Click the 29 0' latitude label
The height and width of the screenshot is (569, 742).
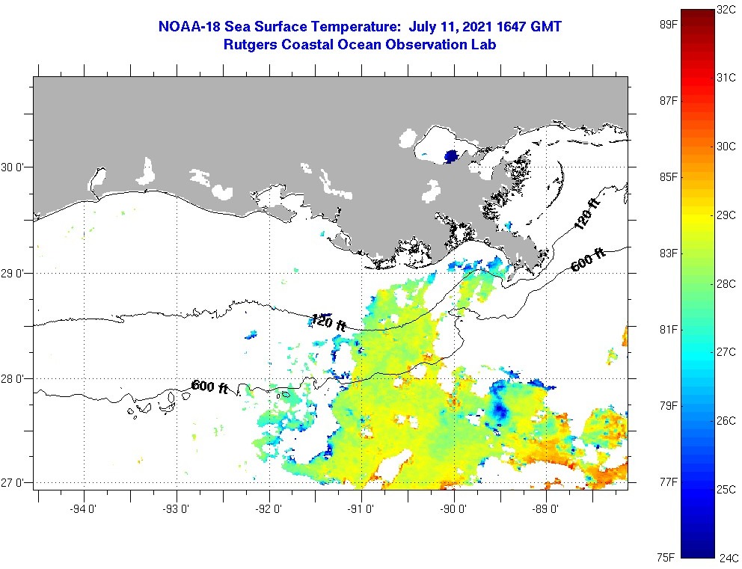pyautogui.click(x=13, y=274)
